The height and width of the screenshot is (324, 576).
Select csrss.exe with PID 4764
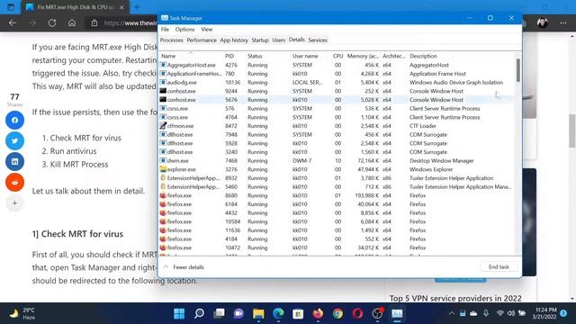337,117
